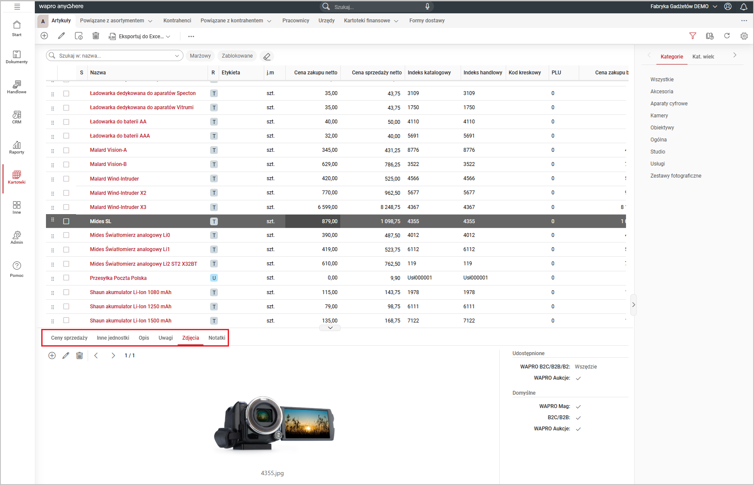Check the box next to Ładowarka do baterii AA
The height and width of the screenshot is (485, 754).
66,122
